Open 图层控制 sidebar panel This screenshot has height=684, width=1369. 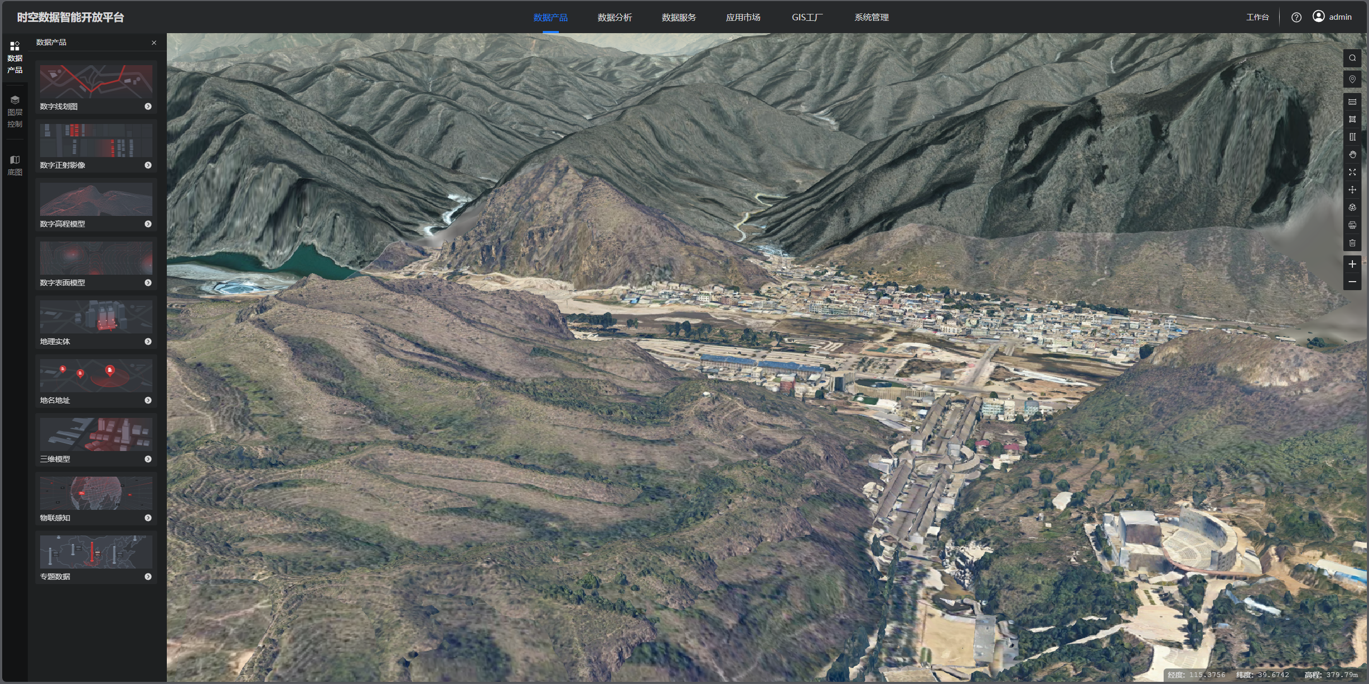click(x=14, y=112)
